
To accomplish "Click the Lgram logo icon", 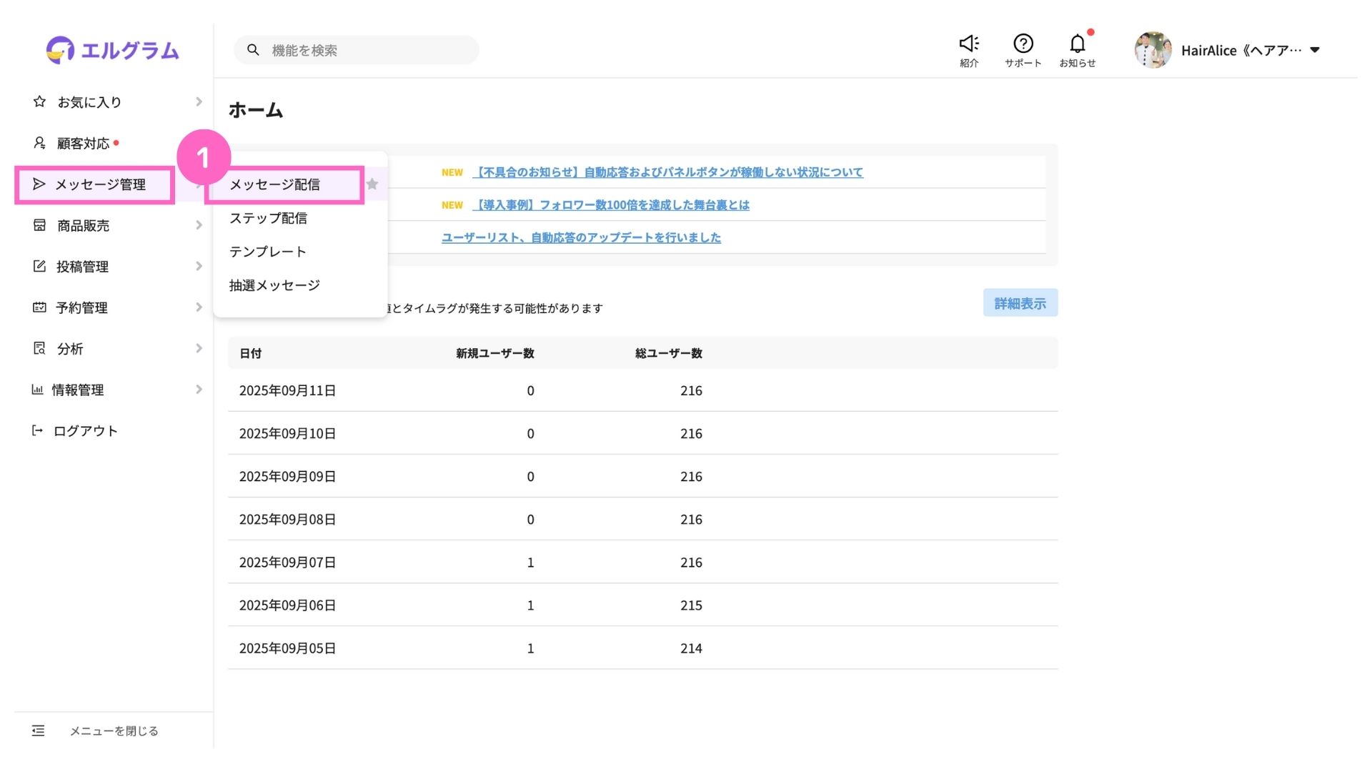I will point(60,50).
